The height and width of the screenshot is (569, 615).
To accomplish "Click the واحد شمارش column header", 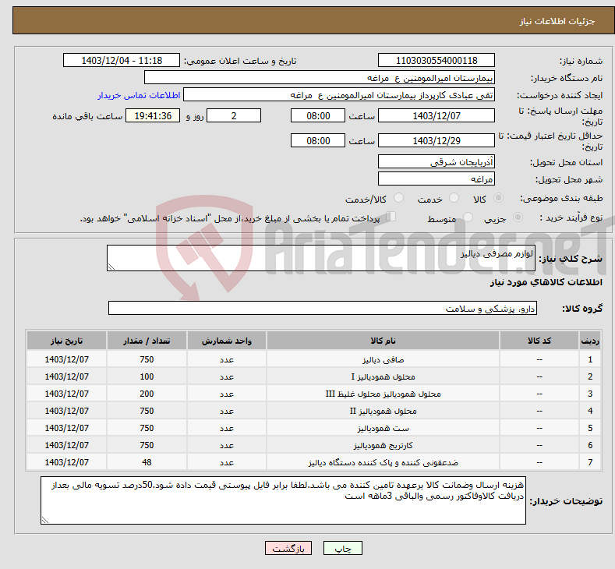I will click(x=227, y=341).
